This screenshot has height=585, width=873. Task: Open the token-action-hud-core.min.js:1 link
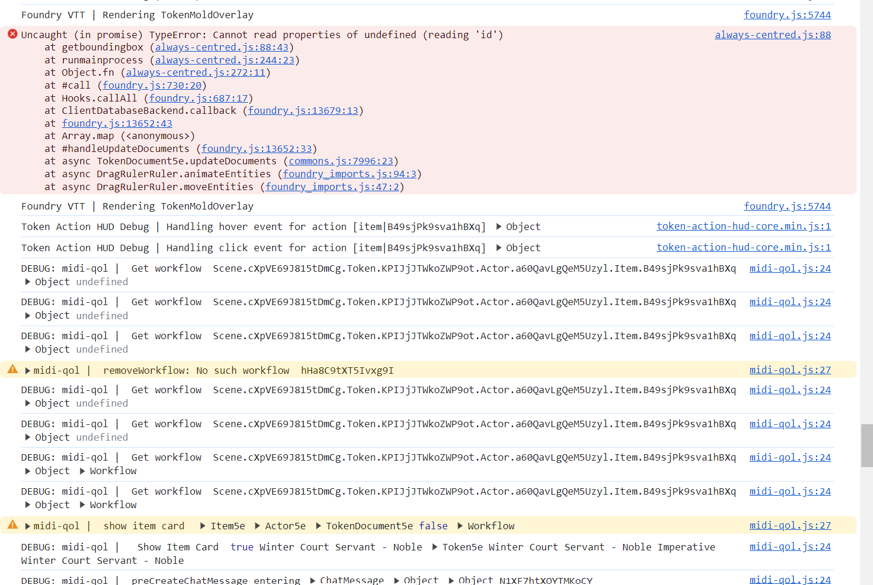[x=743, y=226]
